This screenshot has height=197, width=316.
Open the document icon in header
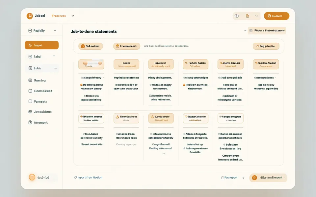[x=248, y=16]
